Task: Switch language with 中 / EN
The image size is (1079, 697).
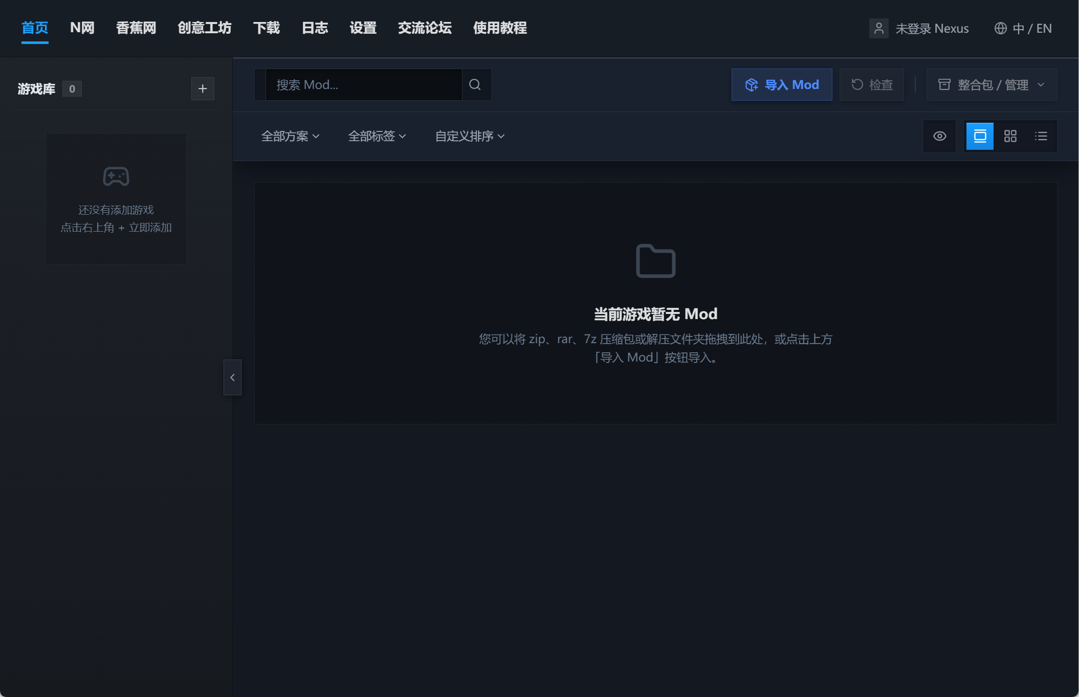Action: (x=1023, y=29)
